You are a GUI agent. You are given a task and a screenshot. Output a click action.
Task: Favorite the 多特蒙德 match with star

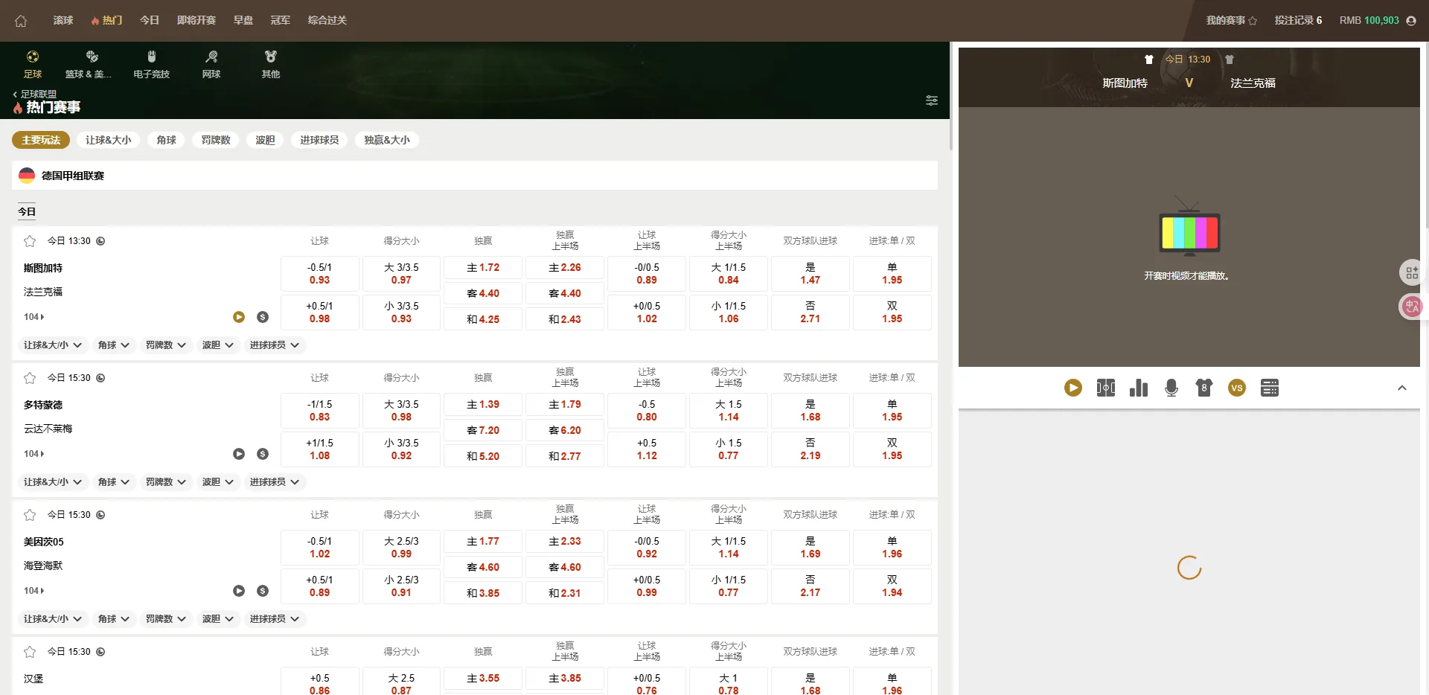click(30, 378)
